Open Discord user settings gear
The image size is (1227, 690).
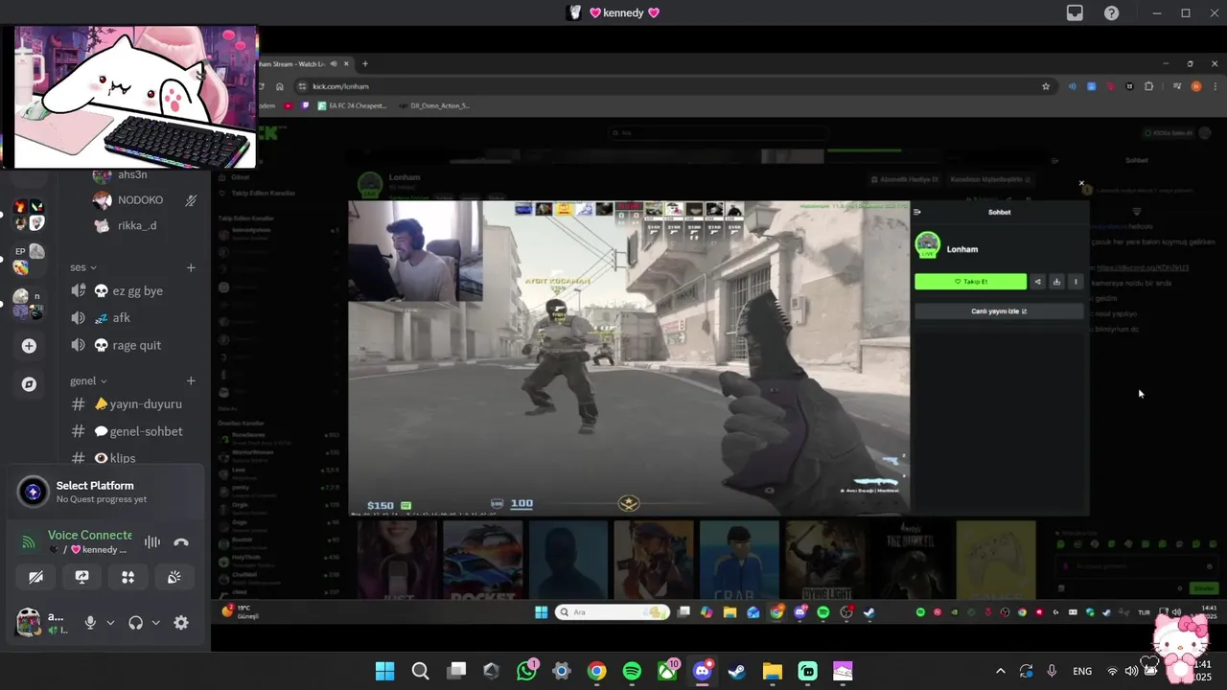(181, 623)
